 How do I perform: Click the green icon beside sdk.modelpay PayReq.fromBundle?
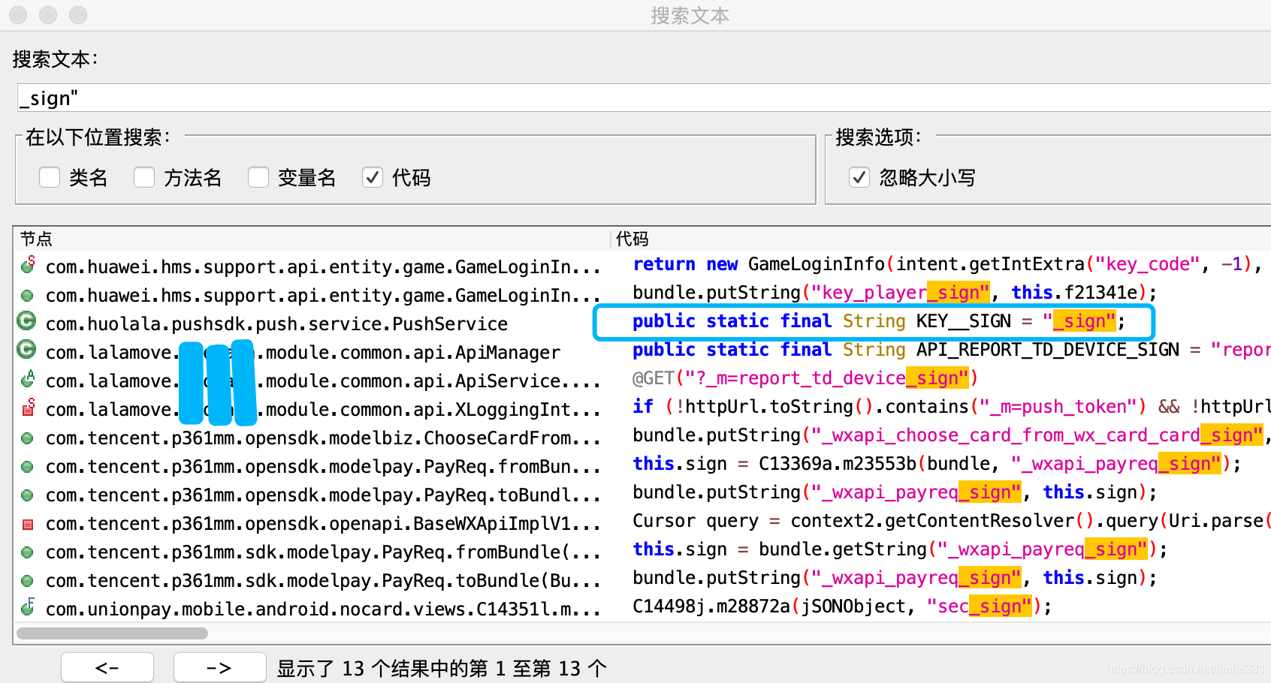(x=28, y=552)
